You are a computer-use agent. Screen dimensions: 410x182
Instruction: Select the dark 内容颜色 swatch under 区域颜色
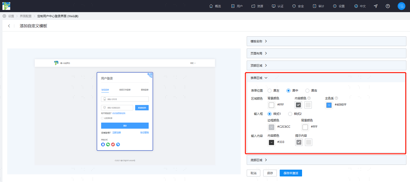(298, 105)
